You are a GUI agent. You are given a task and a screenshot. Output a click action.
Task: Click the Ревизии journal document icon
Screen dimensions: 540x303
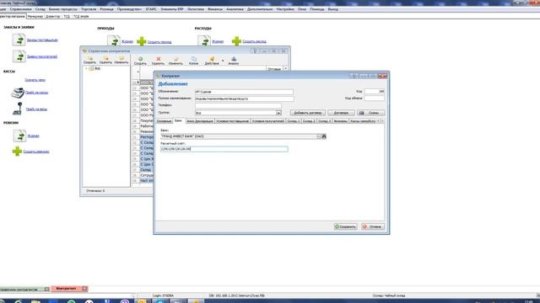19,136
